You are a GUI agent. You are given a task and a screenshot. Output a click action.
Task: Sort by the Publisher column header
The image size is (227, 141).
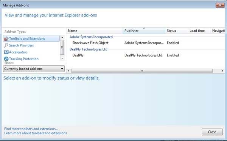pos(144,31)
